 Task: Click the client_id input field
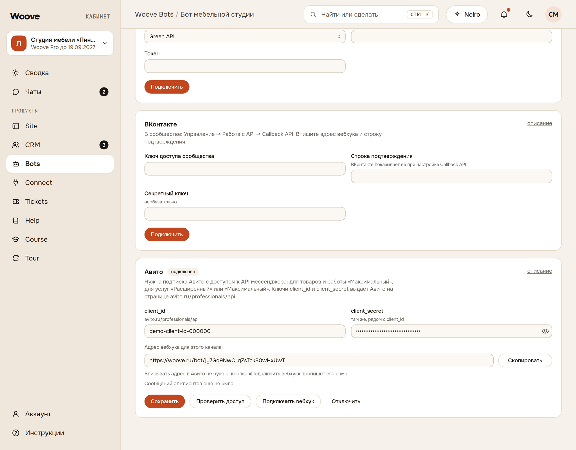point(245,331)
